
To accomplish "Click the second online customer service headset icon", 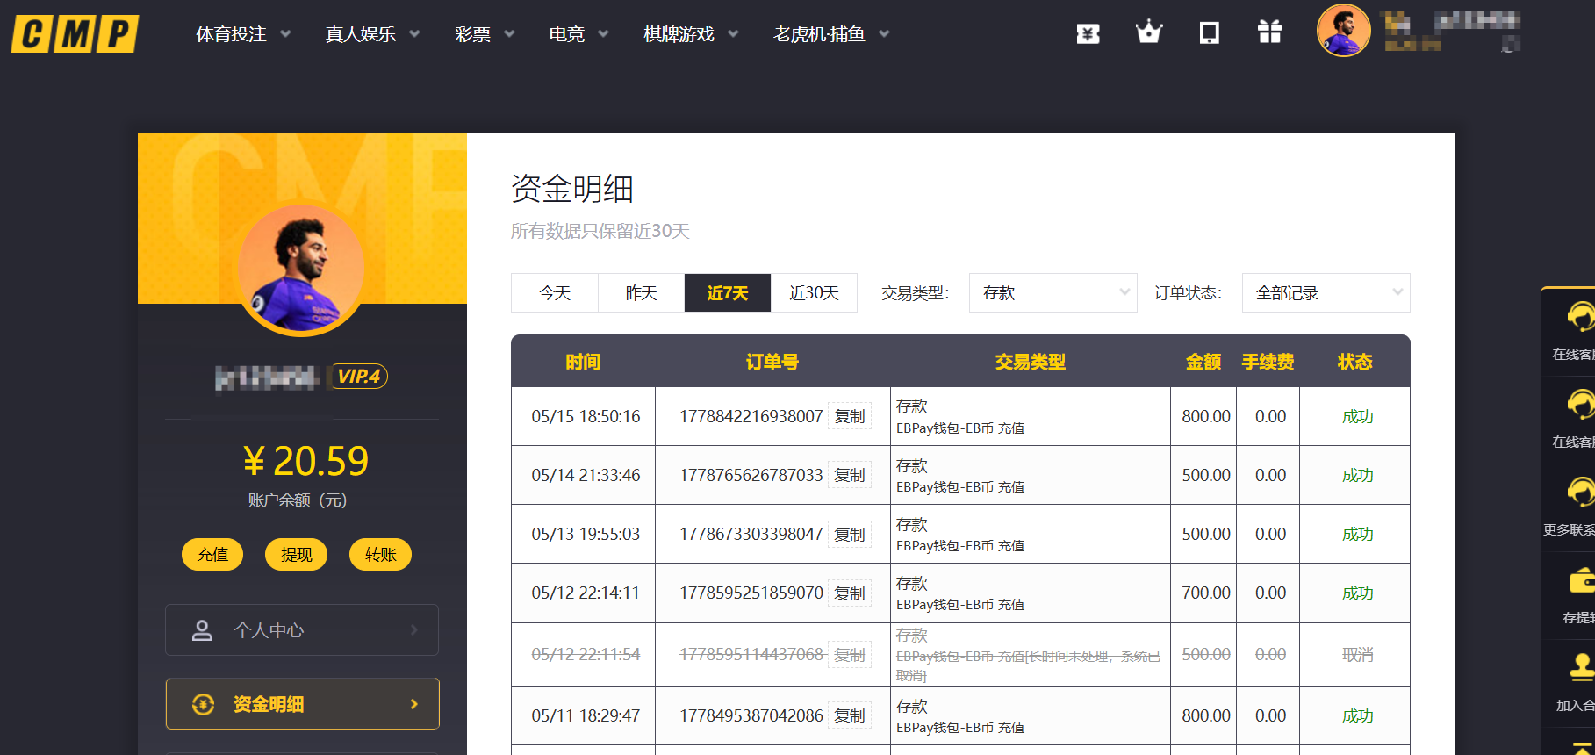I will pyautogui.click(x=1580, y=406).
